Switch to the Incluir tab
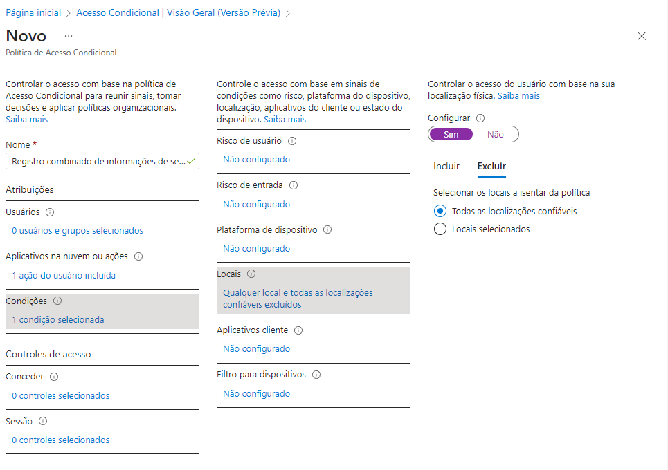The height and width of the screenshot is (470, 668). pos(446,167)
